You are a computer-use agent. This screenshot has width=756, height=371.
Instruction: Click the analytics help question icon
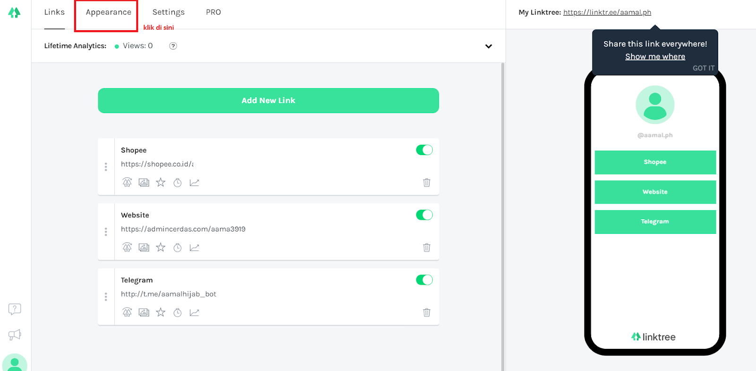coord(173,46)
